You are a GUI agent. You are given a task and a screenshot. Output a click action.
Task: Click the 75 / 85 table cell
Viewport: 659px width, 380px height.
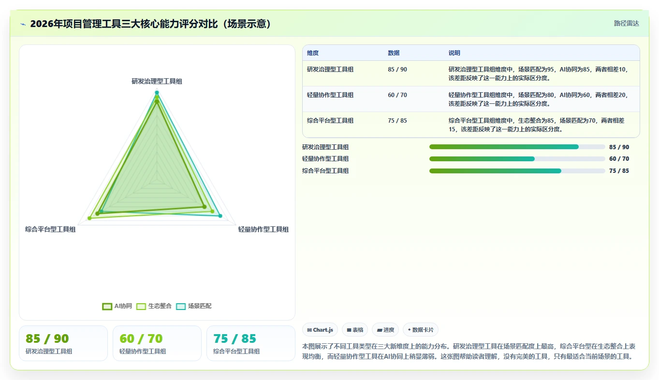397,121
